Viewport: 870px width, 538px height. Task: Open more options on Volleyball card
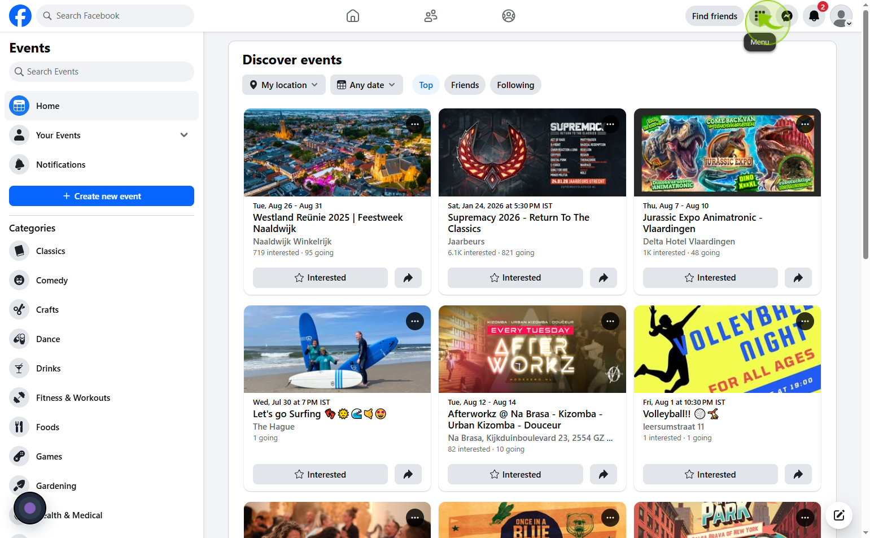[805, 321]
